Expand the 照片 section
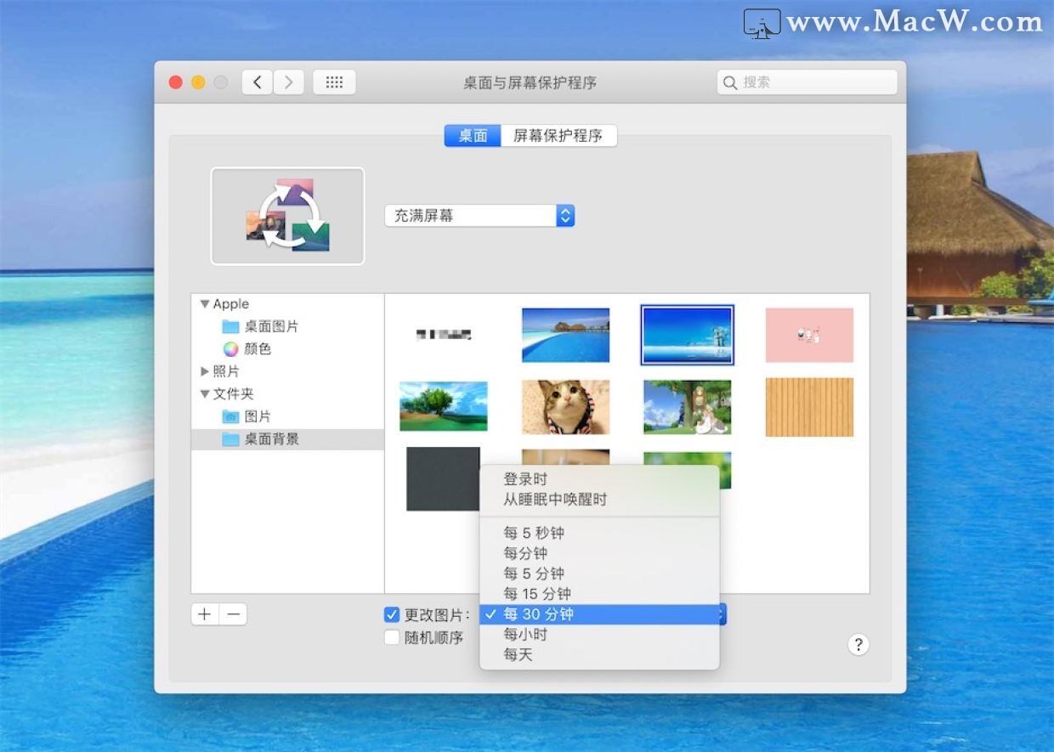Viewport: 1054px width, 752px height. pyautogui.click(x=204, y=370)
